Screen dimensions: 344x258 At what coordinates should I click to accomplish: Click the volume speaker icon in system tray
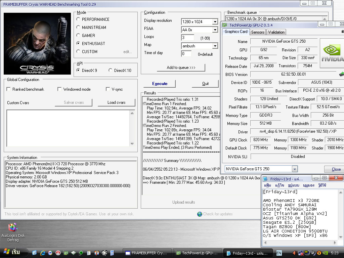pyautogui.click(x=295, y=253)
